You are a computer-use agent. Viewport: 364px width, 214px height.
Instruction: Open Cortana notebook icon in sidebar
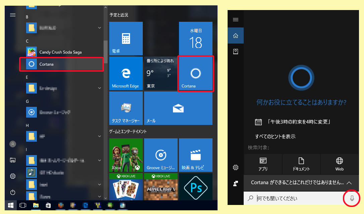click(x=236, y=52)
